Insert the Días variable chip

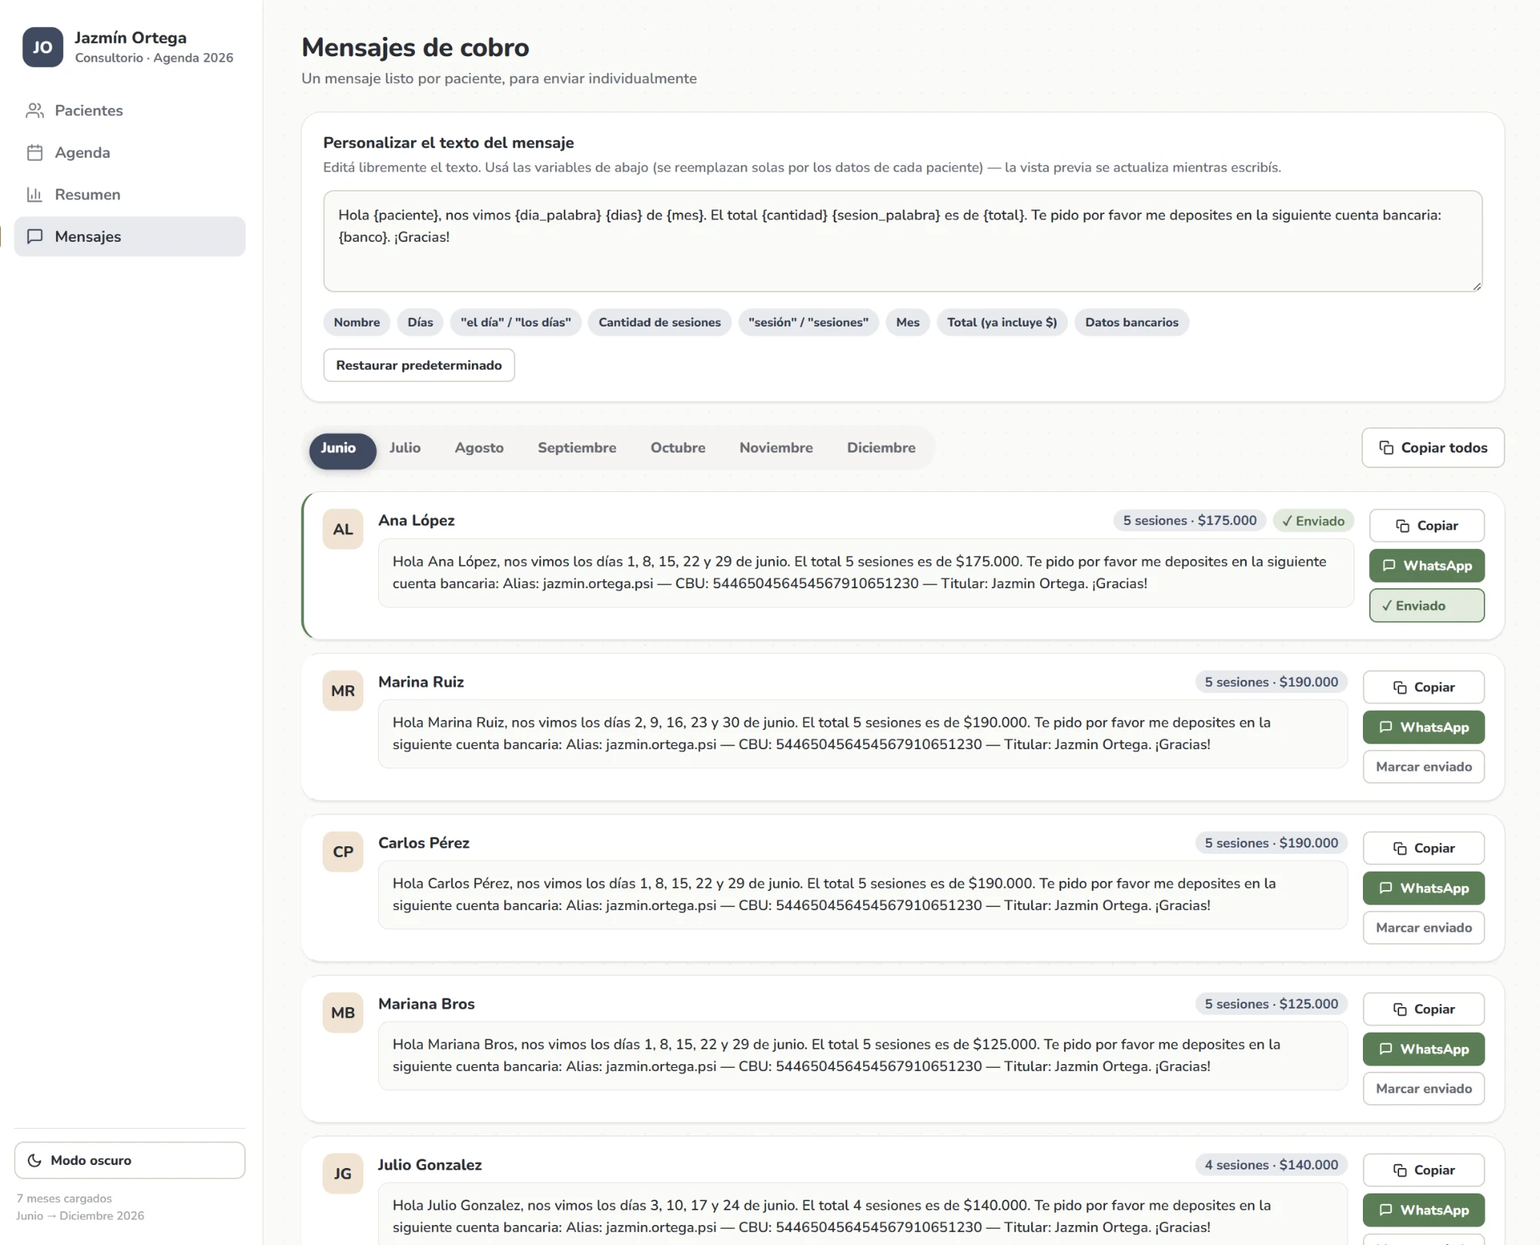pyautogui.click(x=420, y=322)
